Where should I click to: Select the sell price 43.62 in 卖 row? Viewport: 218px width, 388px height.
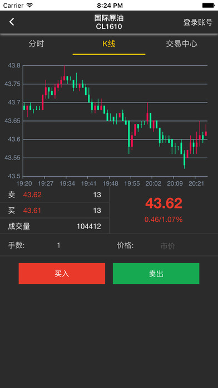coord(32,195)
